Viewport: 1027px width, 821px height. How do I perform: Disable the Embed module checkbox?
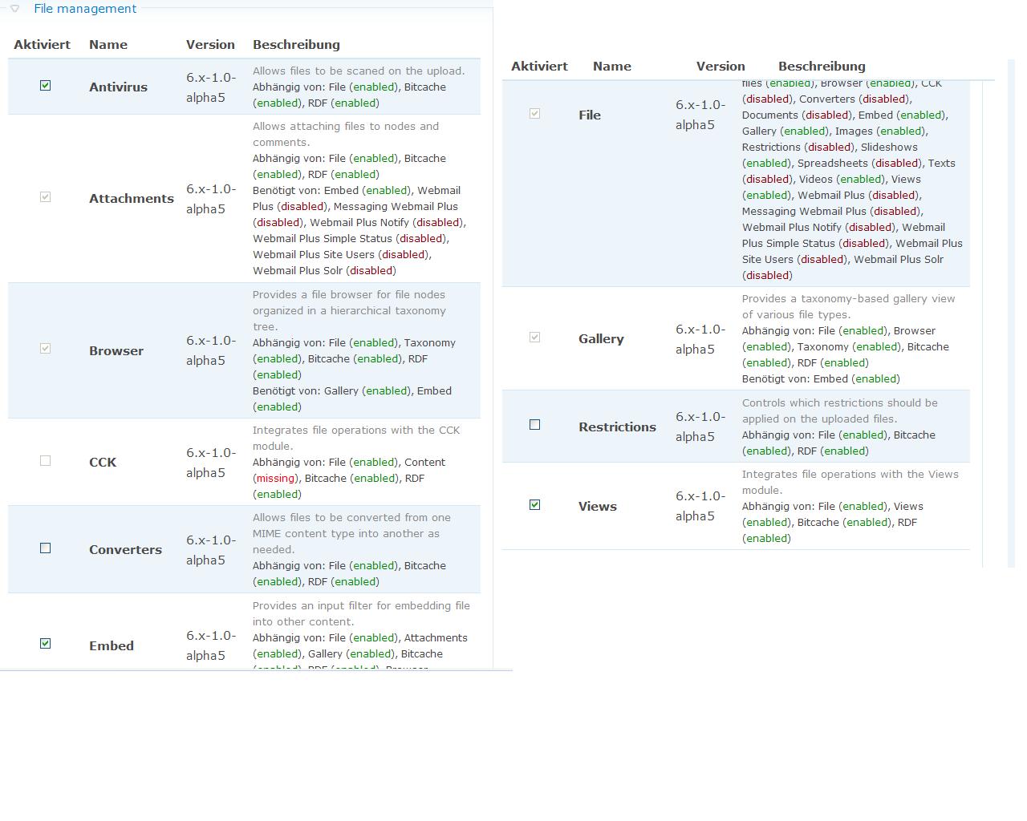46,644
